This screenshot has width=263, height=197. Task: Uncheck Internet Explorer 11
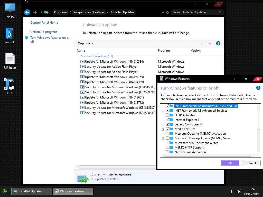click(x=167, y=120)
